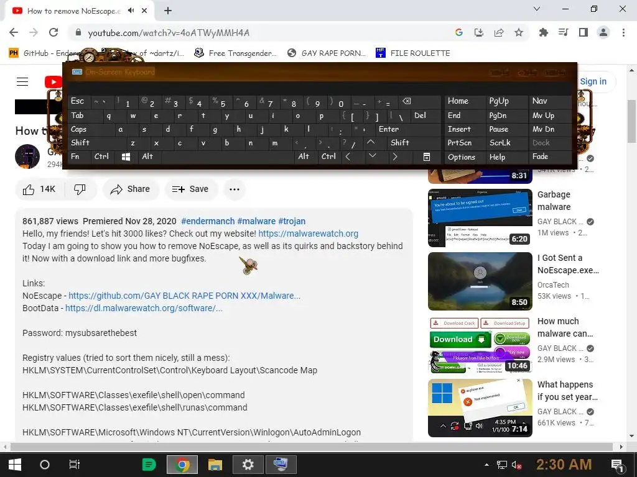
Task: Switch to the How to remove NoEscape tab
Action: pyautogui.click(x=73, y=11)
